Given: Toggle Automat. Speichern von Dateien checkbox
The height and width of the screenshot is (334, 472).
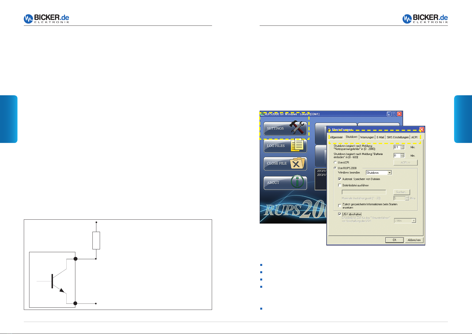Looking at the screenshot, I should pos(340,179).
